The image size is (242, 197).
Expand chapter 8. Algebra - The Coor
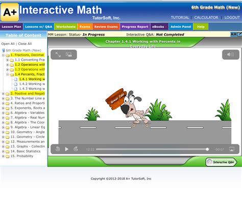[x=3, y=122]
